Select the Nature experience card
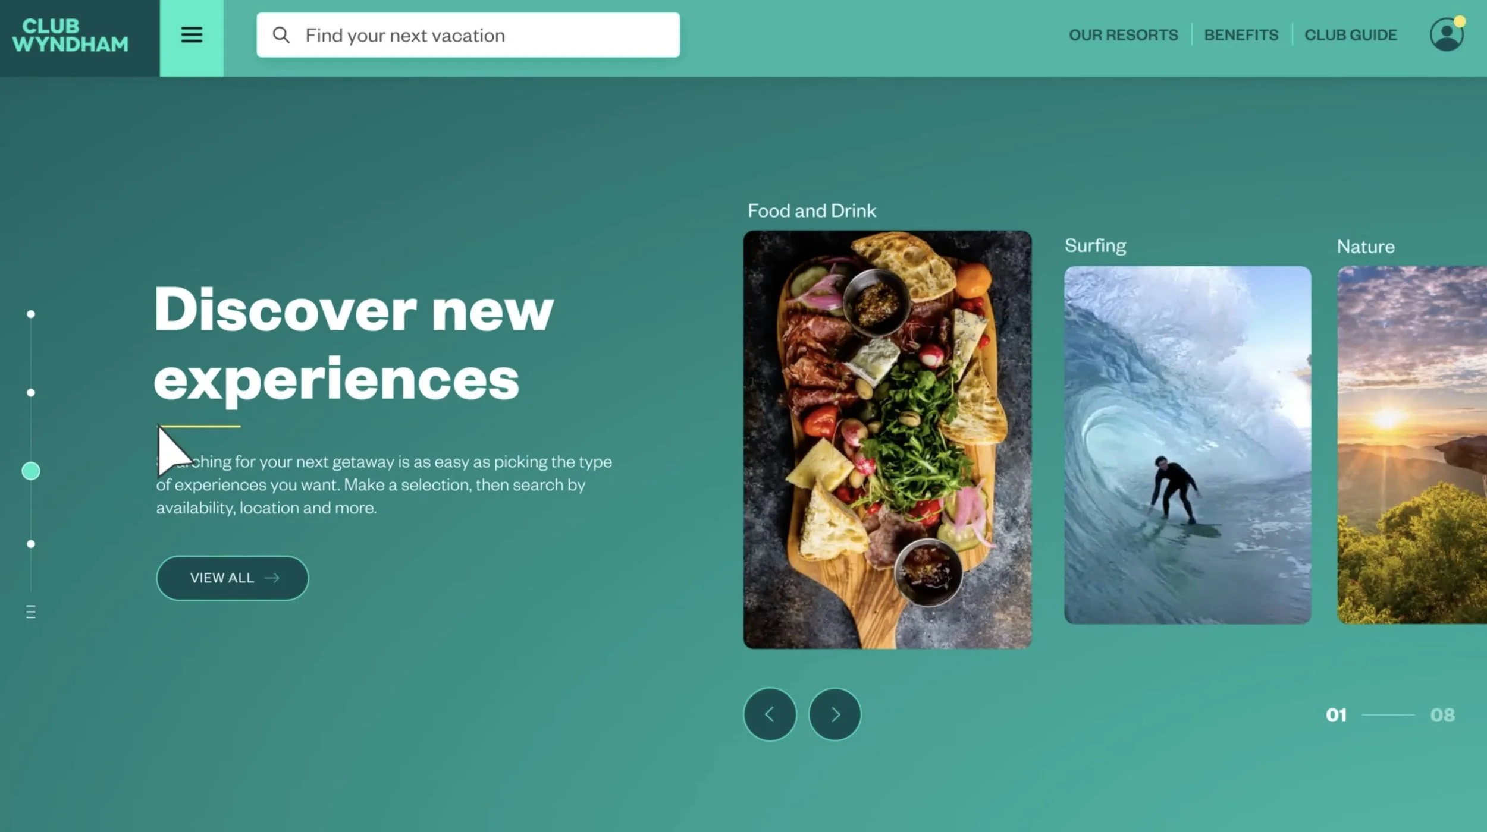 (1412, 445)
